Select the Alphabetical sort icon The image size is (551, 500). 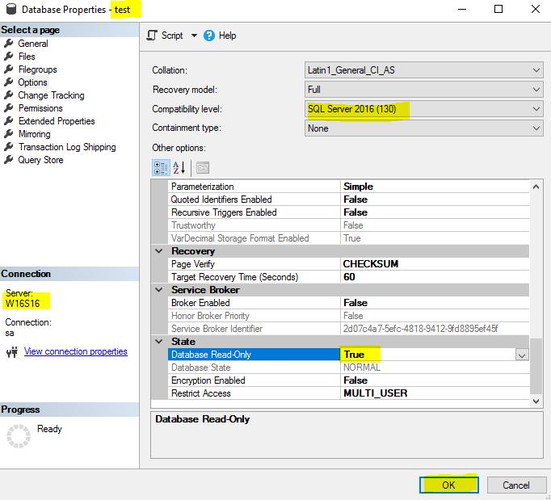point(179,168)
